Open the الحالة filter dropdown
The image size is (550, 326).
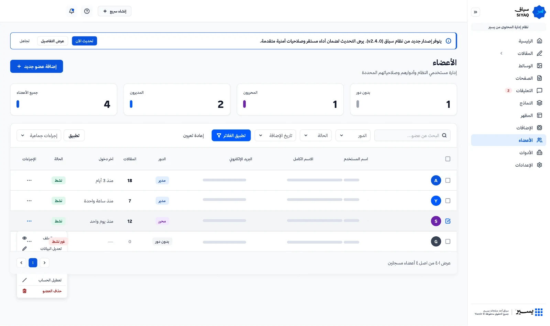(x=316, y=135)
